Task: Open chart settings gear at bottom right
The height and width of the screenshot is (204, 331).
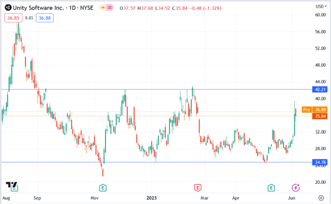Action: tap(321, 198)
